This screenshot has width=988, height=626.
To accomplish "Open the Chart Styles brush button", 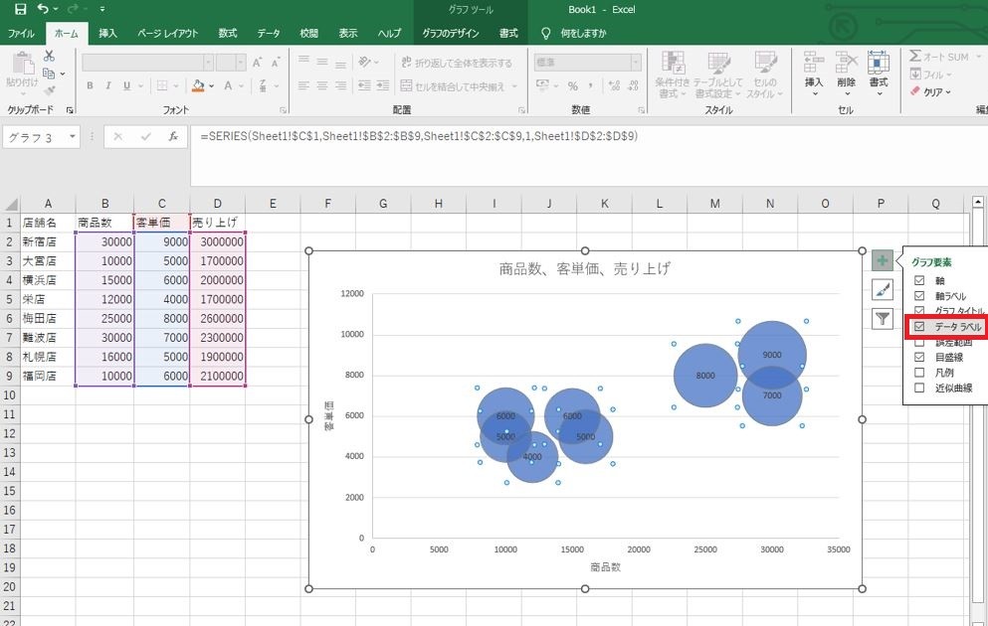I will pyautogui.click(x=883, y=289).
